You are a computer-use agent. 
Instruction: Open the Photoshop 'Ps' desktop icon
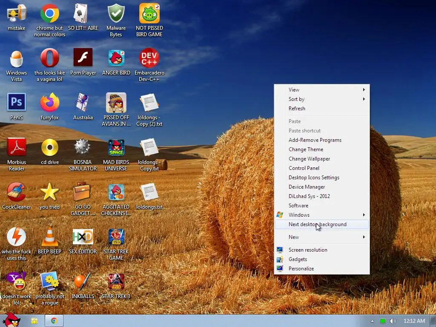click(x=17, y=102)
